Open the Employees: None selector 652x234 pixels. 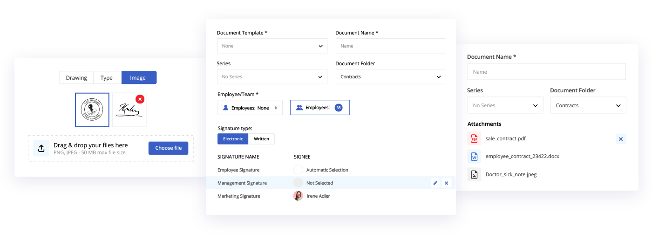point(250,108)
